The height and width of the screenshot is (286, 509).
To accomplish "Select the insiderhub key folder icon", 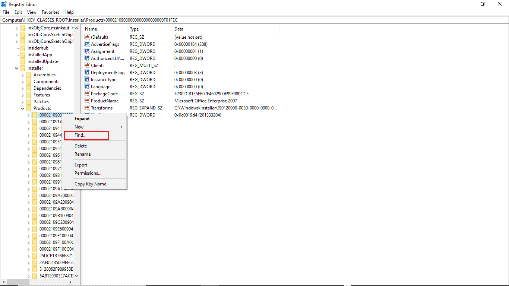I will point(23,48).
